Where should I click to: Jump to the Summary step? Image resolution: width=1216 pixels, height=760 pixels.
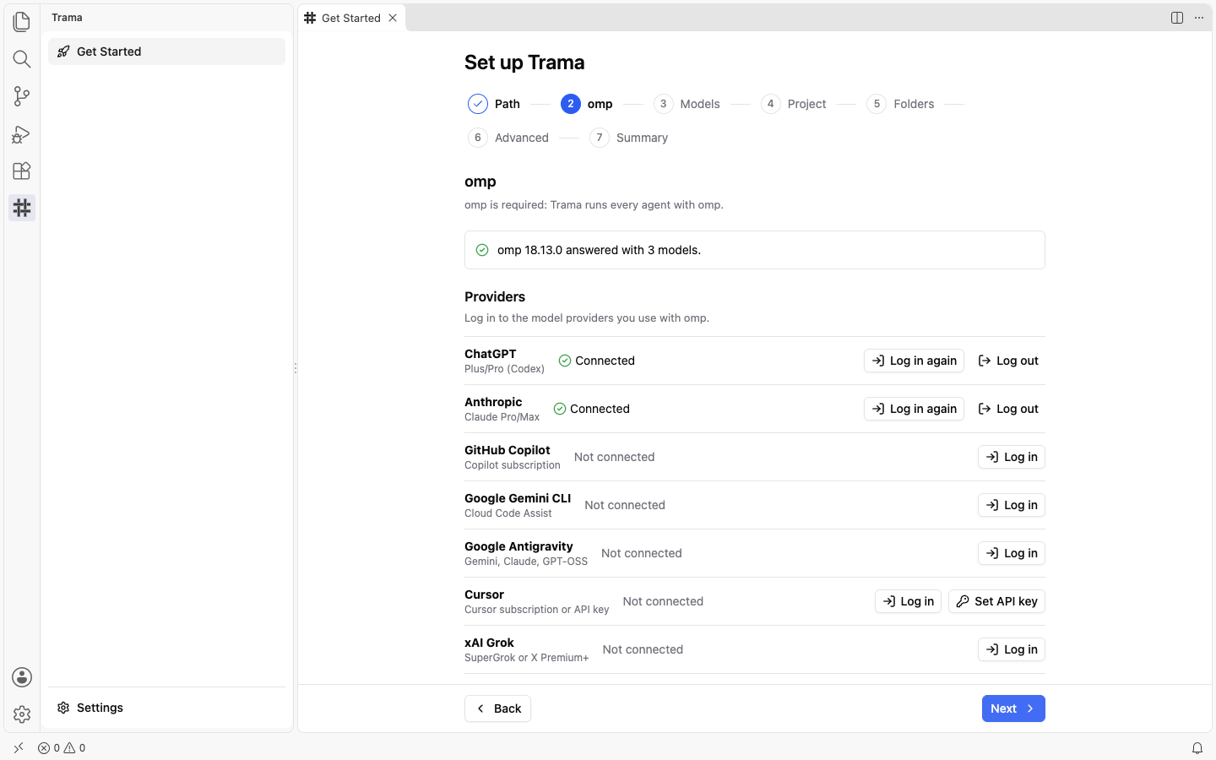point(629,138)
